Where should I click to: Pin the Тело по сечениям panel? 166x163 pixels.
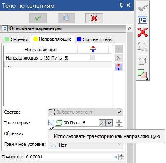[x=121, y=5]
